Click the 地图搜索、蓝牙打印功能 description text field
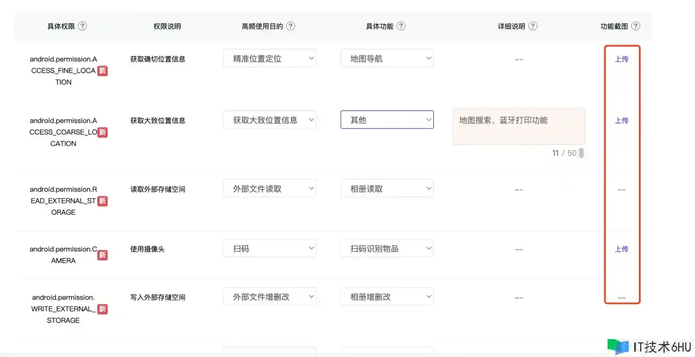The width and height of the screenshot is (695, 357). coord(519,126)
